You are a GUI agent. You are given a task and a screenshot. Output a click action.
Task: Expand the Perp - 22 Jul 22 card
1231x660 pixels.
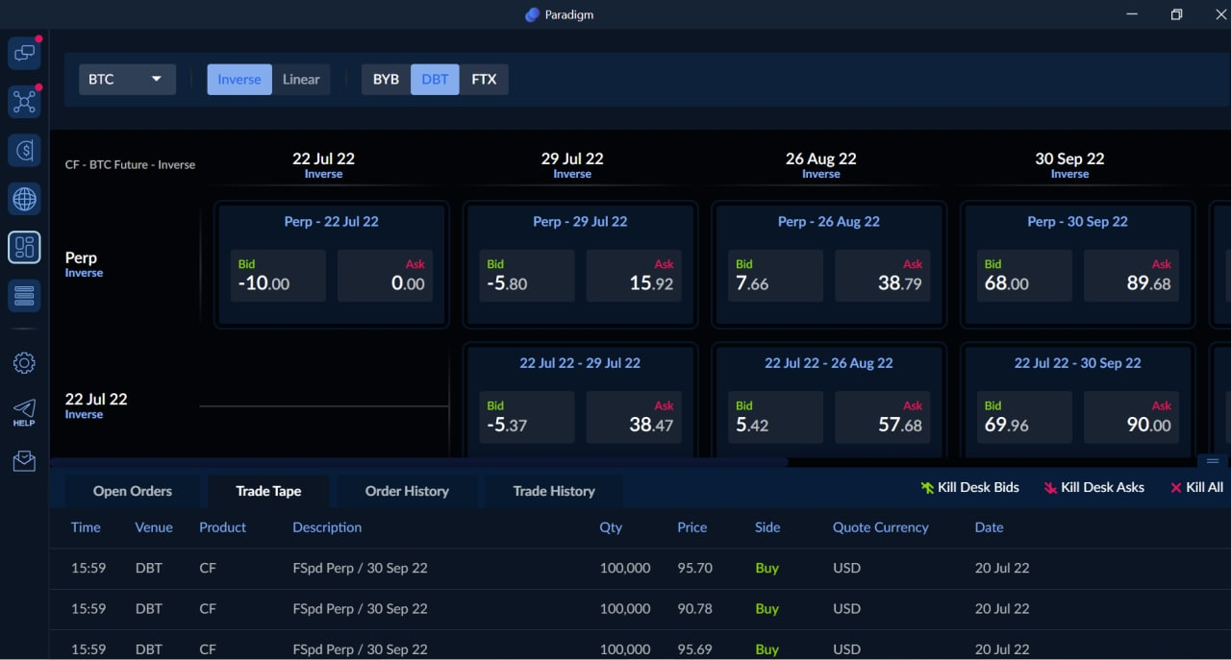331,221
